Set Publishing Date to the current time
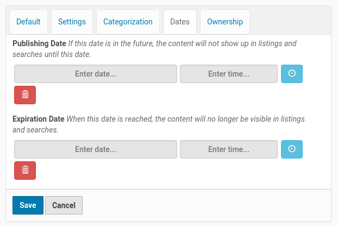 291,74
